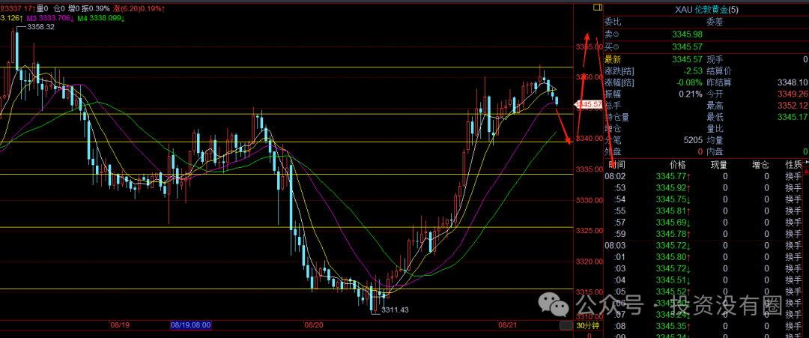
Task: Select the tick price 3345.78
Action: [673, 234]
